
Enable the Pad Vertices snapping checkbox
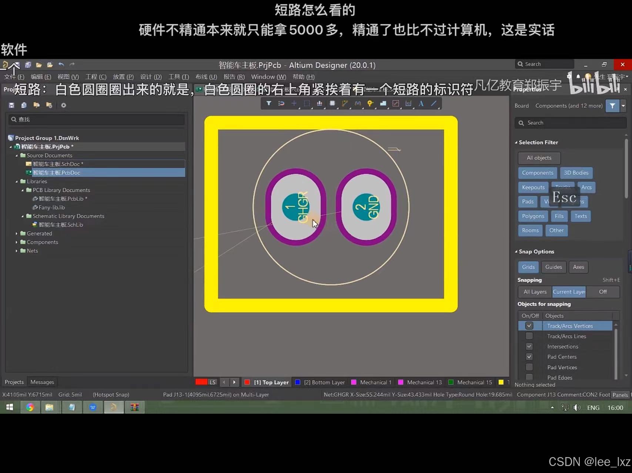tap(529, 367)
